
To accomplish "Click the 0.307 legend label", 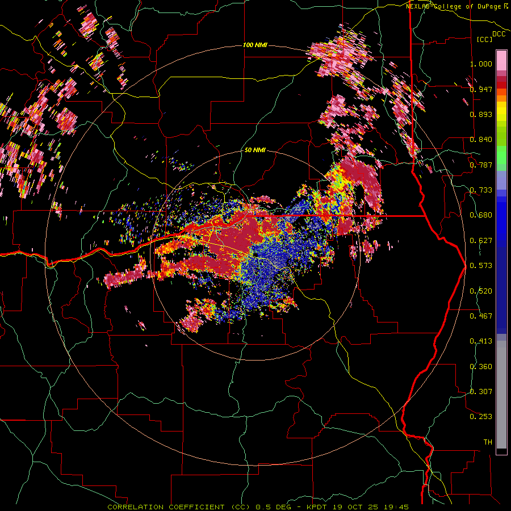I will [x=481, y=392].
